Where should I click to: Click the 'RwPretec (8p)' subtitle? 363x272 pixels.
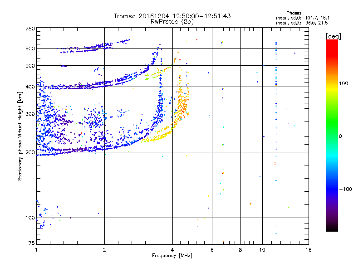tap(172, 22)
